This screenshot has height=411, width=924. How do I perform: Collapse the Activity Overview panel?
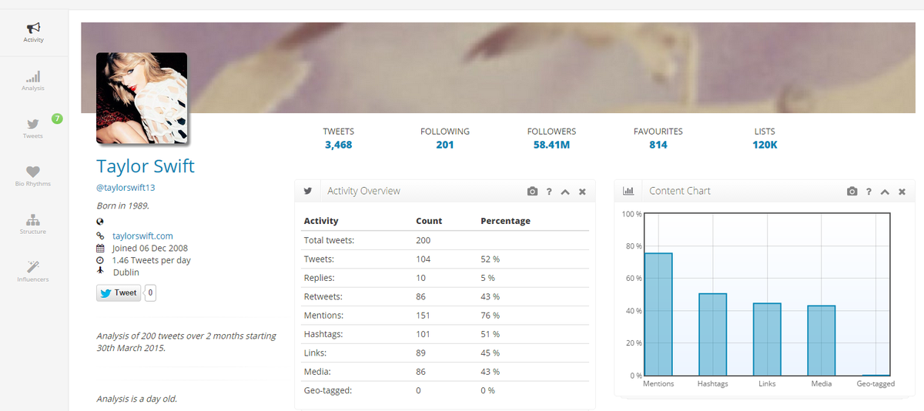[x=565, y=192]
